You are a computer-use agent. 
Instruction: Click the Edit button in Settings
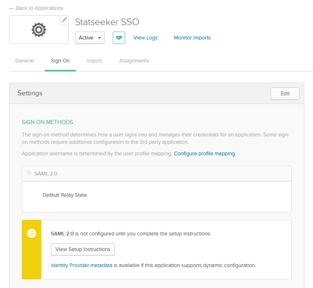(285, 94)
